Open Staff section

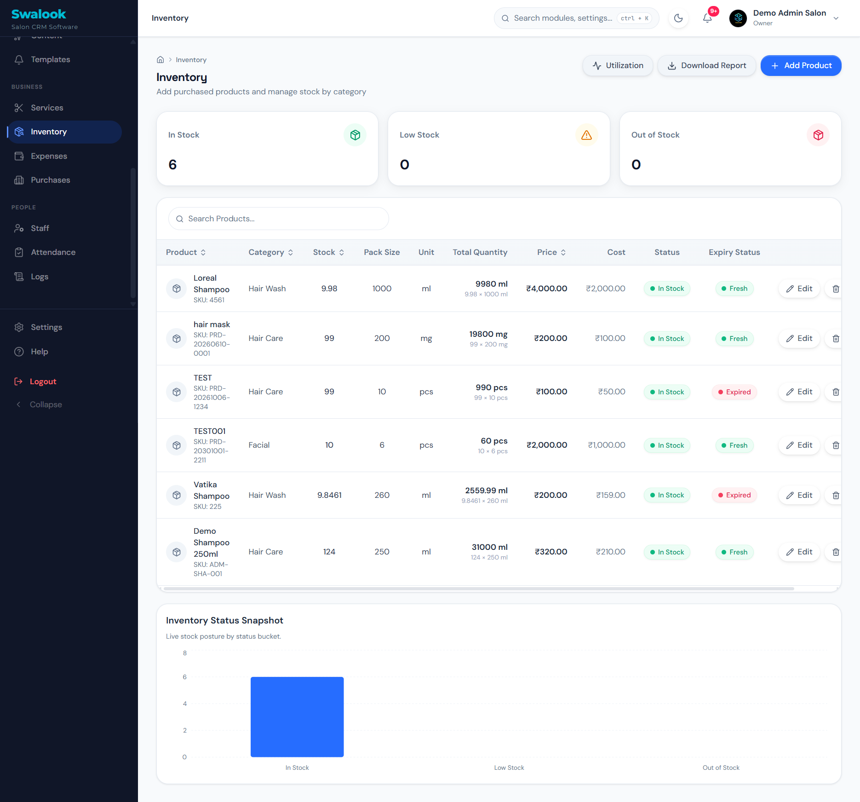[x=64, y=228]
